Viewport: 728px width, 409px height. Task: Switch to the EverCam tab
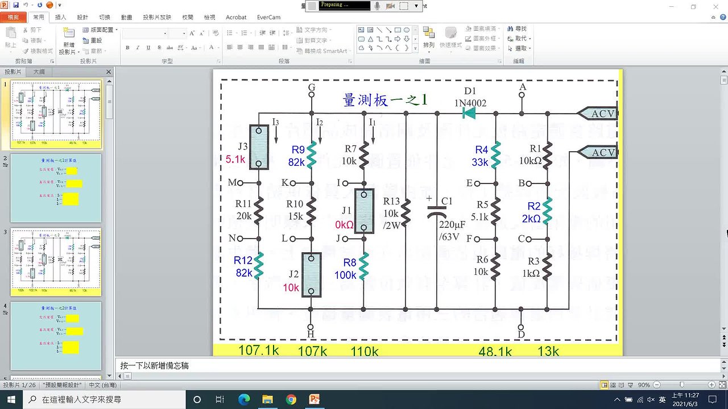(268, 17)
